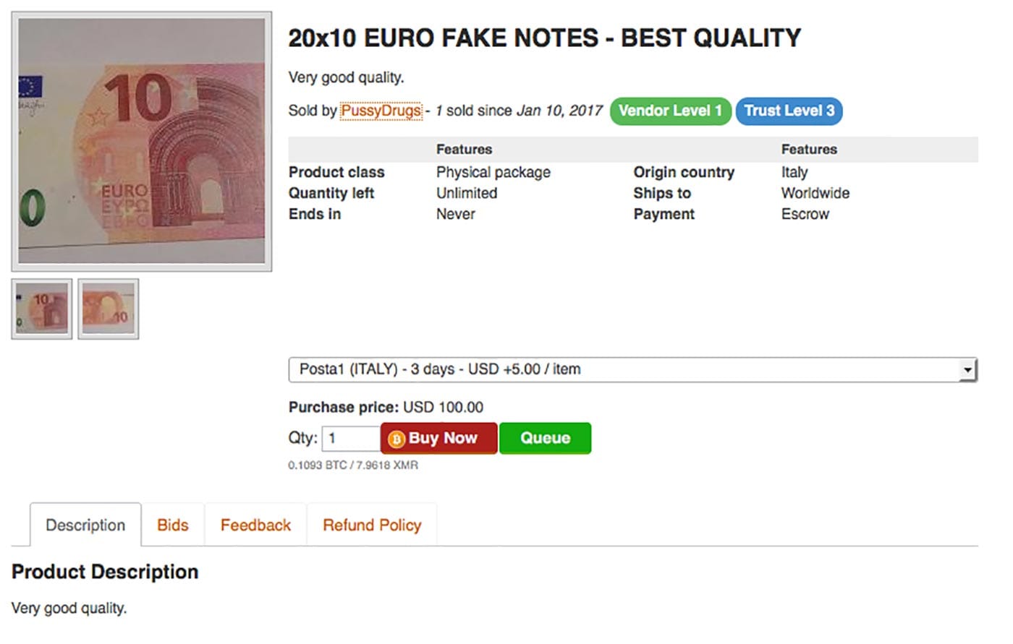1013x644 pixels.
Task: Open the large 10 euro product image
Action: click(142, 141)
